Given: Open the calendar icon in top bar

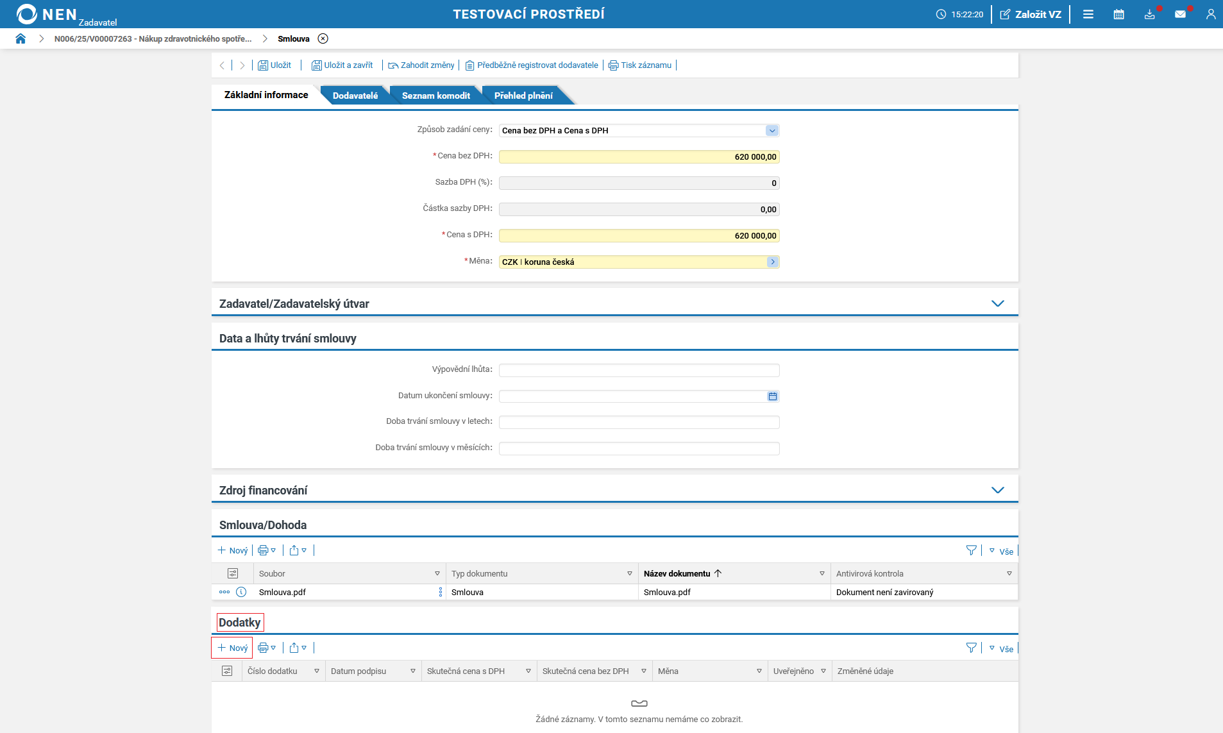Looking at the screenshot, I should [1118, 14].
